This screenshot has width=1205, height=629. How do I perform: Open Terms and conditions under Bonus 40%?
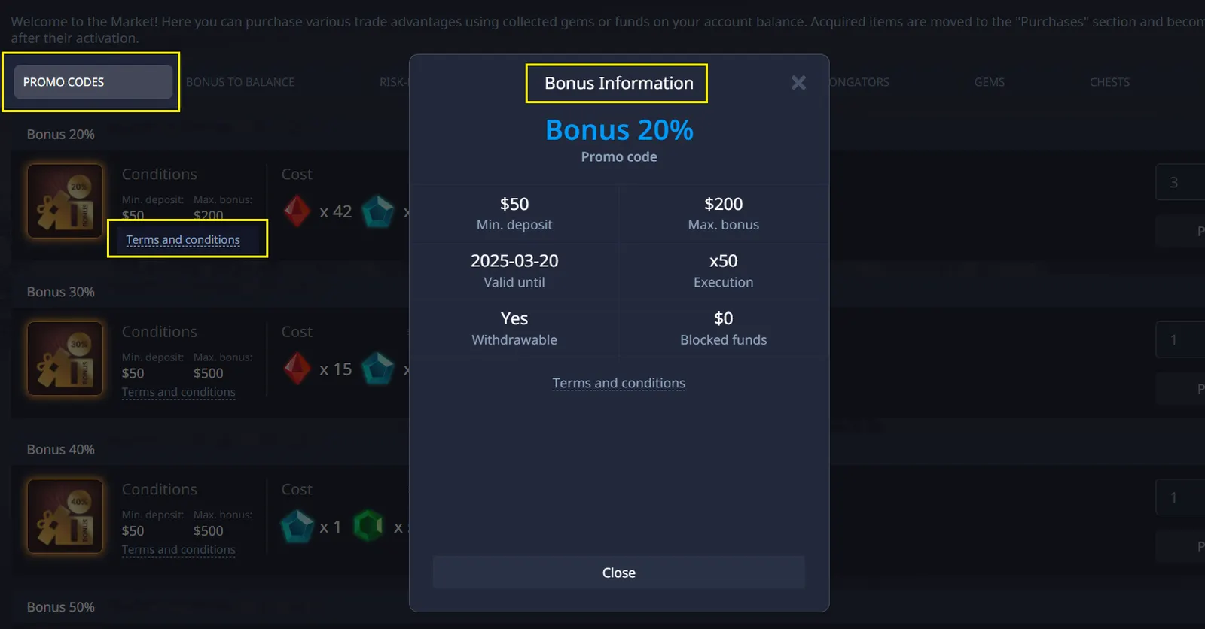click(x=178, y=550)
